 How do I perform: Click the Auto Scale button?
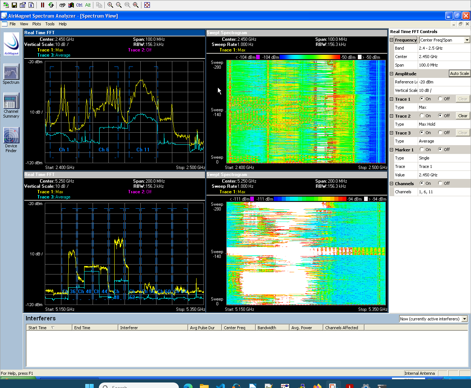coord(460,73)
